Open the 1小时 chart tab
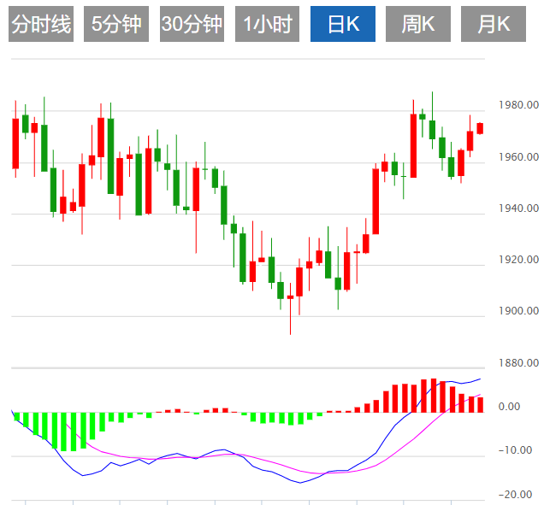 pyautogui.click(x=267, y=24)
